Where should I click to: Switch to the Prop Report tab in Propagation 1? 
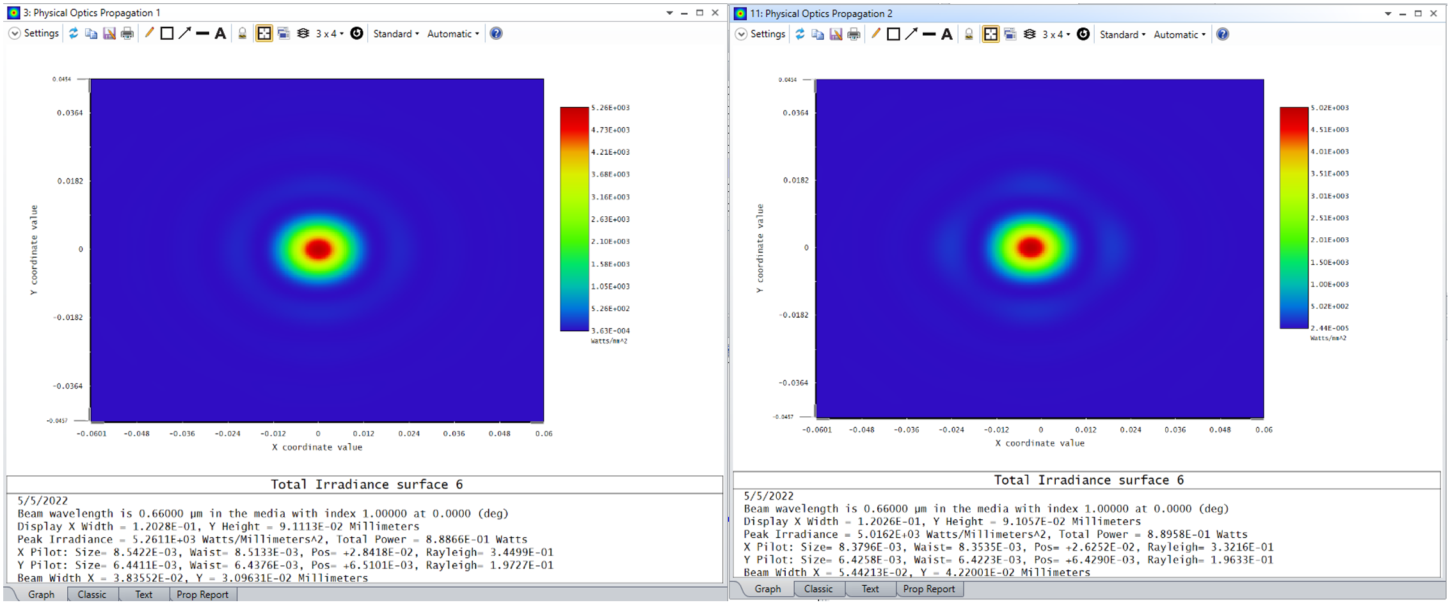[202, 594]
